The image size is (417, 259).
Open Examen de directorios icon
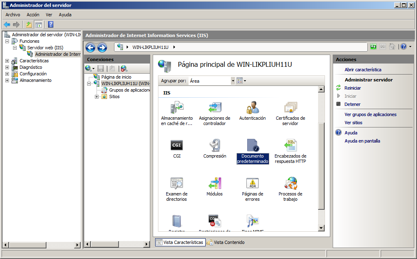click(x=176, y=184)
